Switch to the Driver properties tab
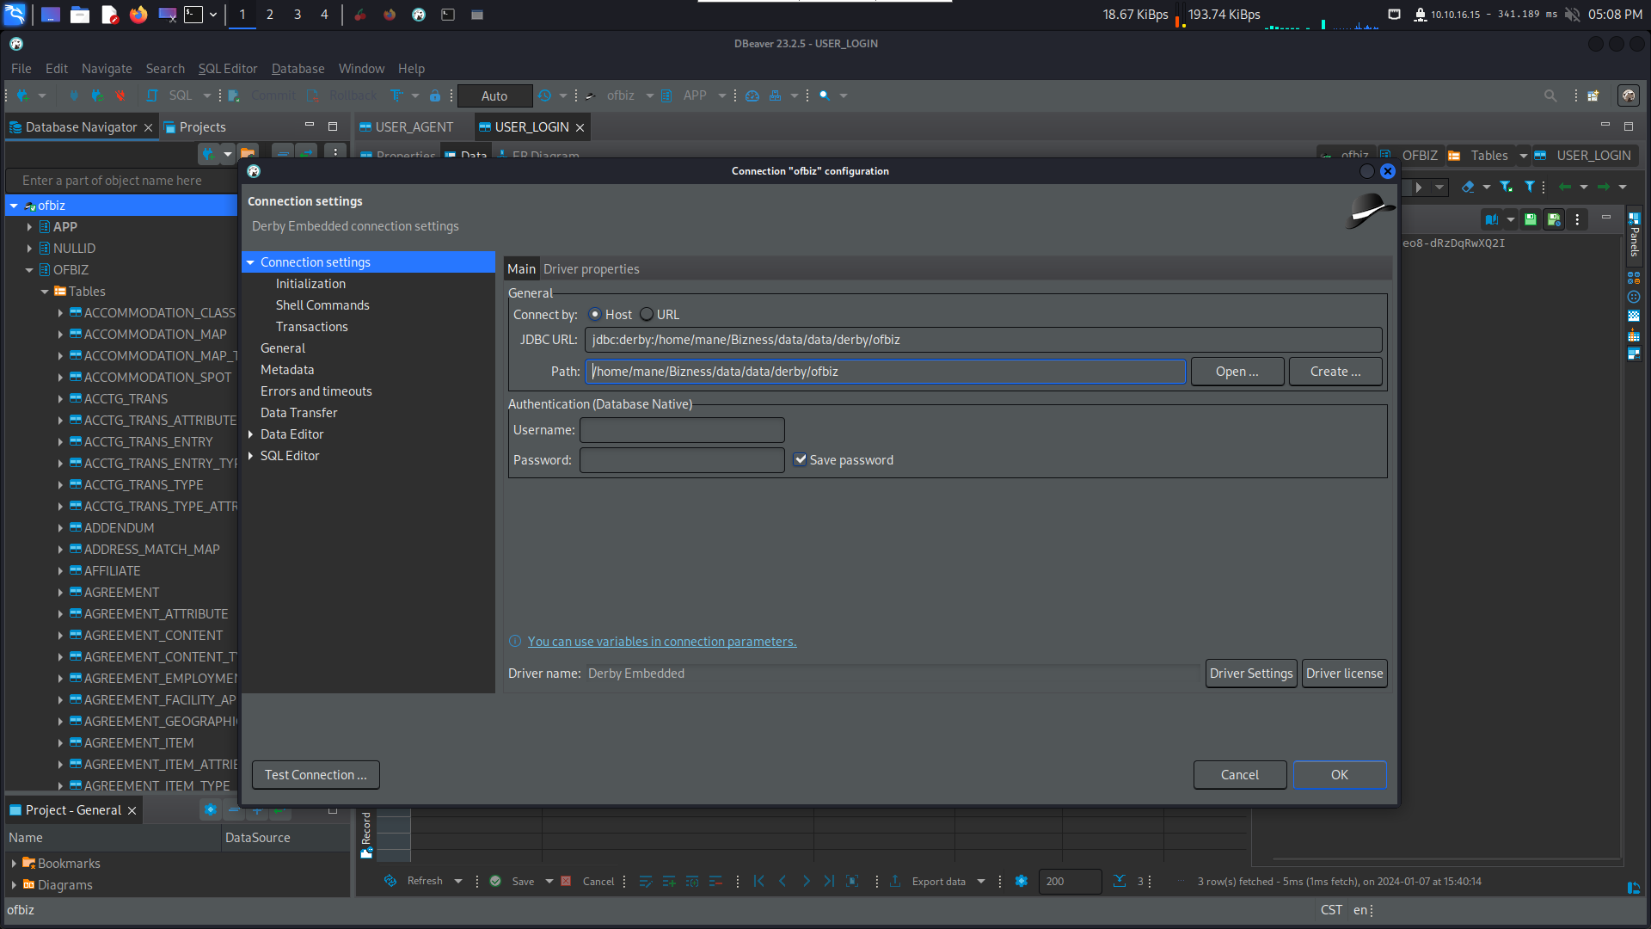 [x=592, y=269]
